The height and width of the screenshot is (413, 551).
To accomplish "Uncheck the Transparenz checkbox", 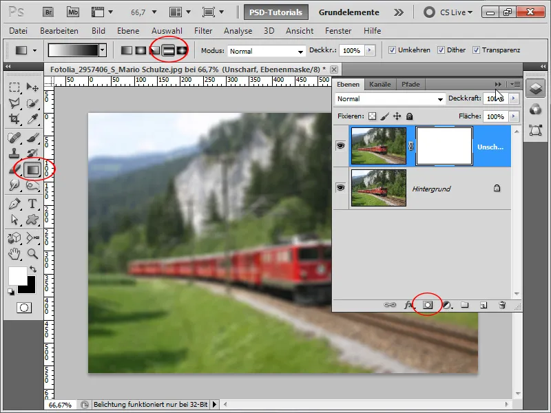I will pos(476,50).
